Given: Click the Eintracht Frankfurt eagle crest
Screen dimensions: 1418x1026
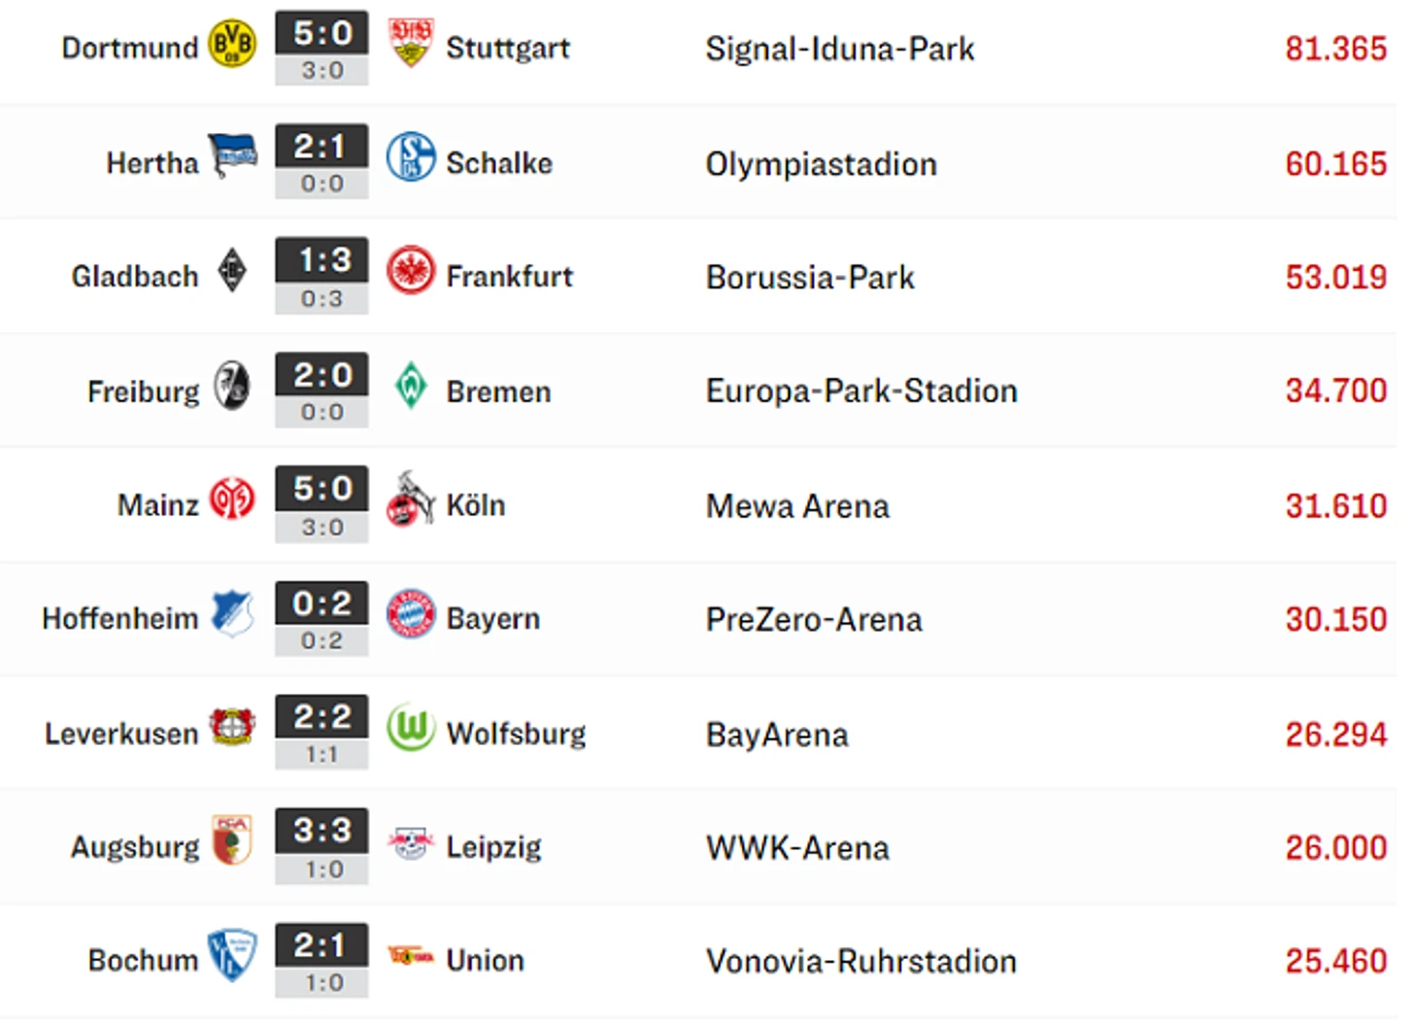Looking at the screenshot, I should coord(410,271).
